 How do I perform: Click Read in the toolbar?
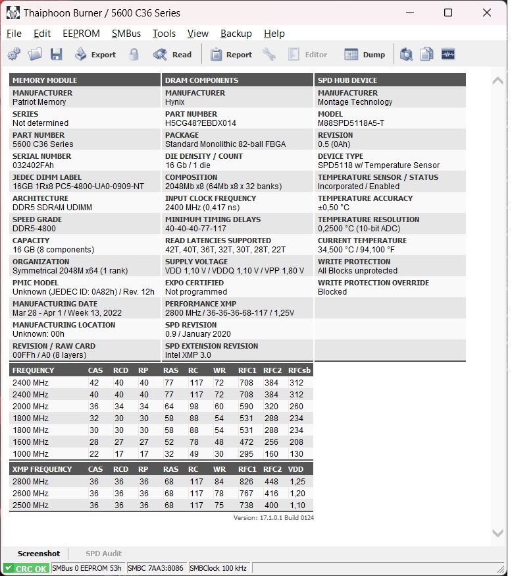coord(172,54)
